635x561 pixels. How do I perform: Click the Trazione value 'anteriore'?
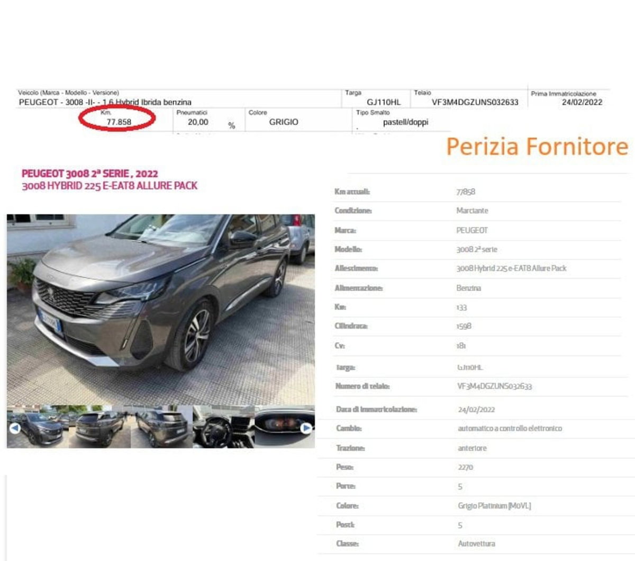click(x=472, y=448)
